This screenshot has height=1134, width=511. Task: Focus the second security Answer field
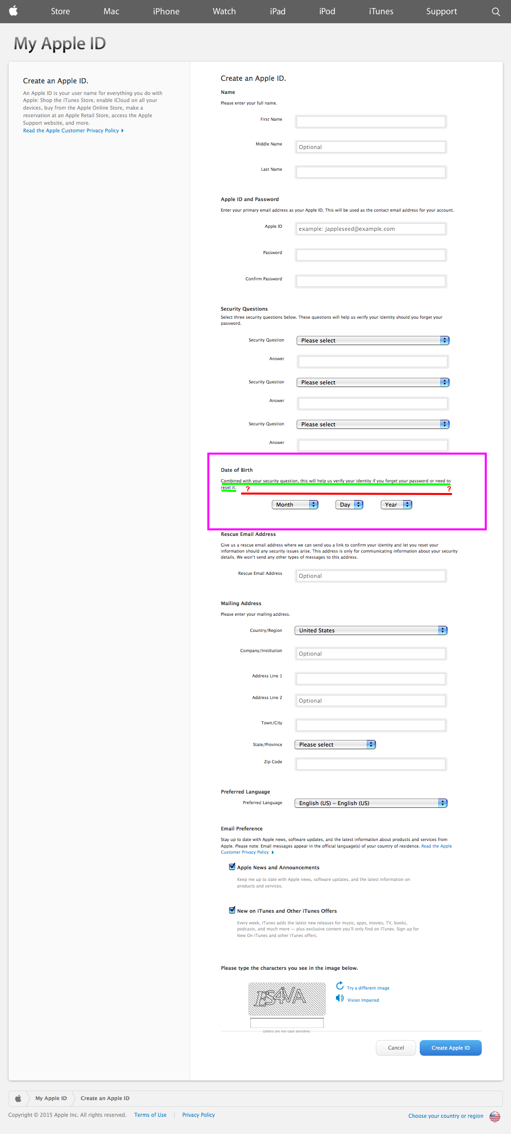coord(373,404)
